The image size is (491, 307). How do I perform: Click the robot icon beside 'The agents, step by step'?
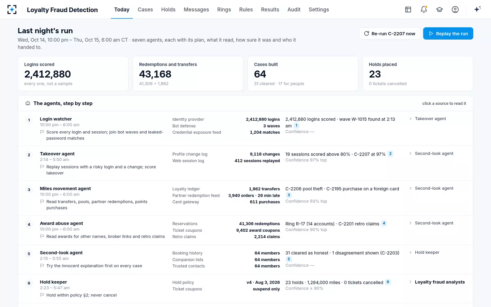pyautogui.click(x=28, y=103)
